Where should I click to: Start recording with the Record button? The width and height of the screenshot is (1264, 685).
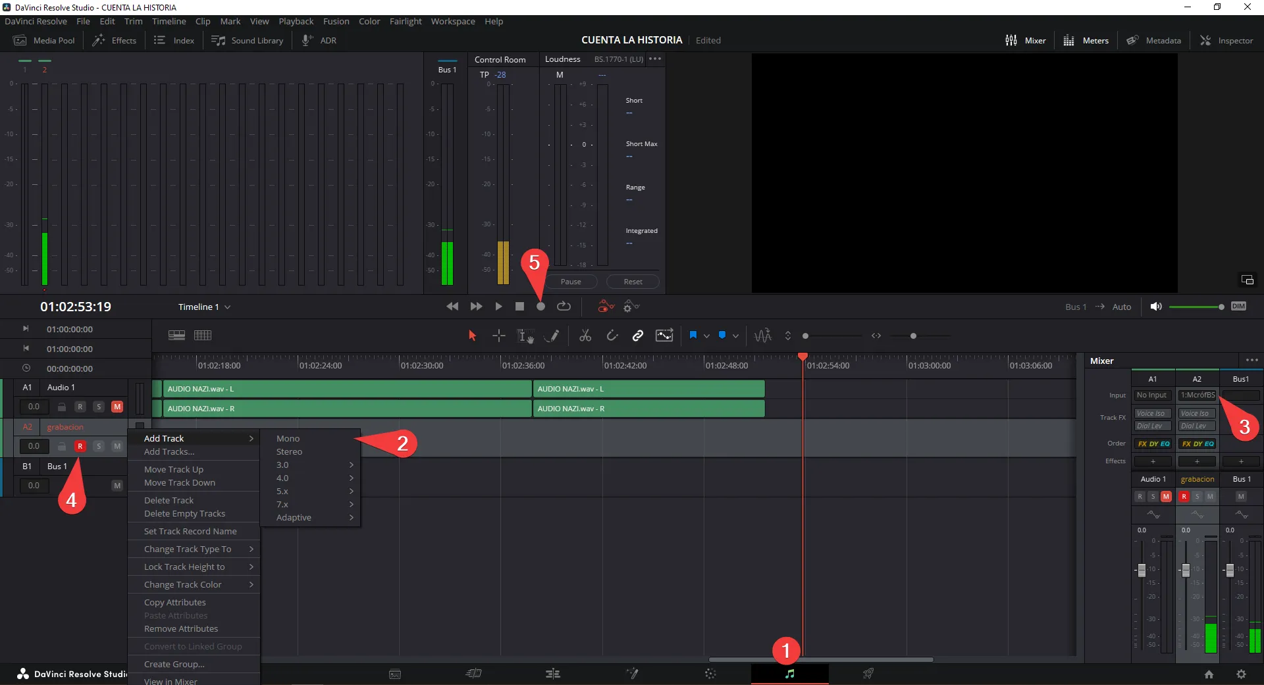540,307
